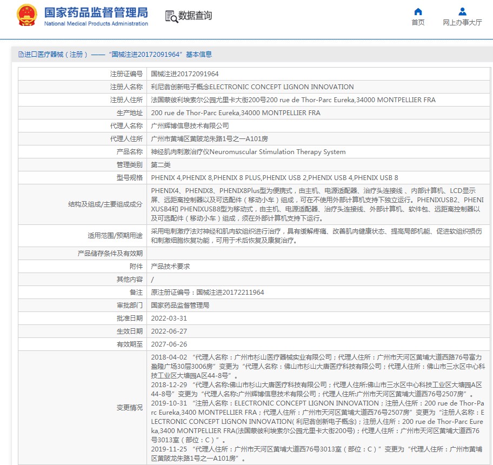Viewport: 493px width, 465px height.
Task: Select remark 原注册证编号：国械注进20172211964
Action: coord(208,293)
